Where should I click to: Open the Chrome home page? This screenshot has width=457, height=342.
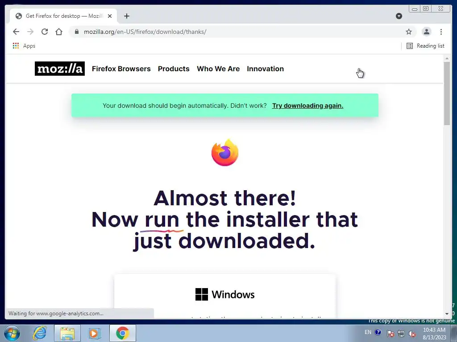[59, 32]
